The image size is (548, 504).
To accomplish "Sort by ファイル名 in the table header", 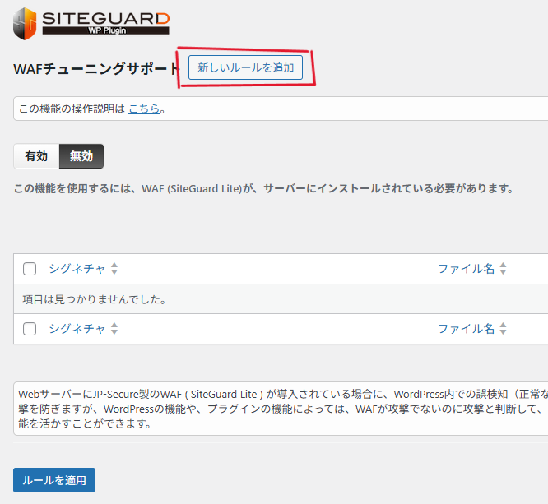I will click(x=466, y=269).
